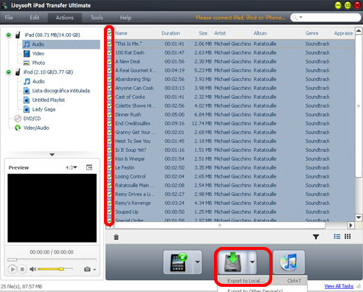Screen dimensions: 363x292
Task: Collapse the device tree panel arrow
Action: (52, 155)
